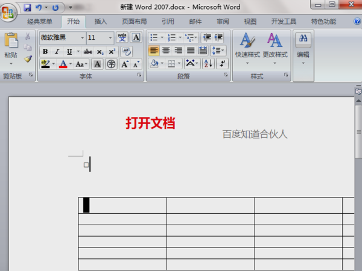Justify the paragraph text
This screenshot has width=362, height=271.
click(191, 50)
